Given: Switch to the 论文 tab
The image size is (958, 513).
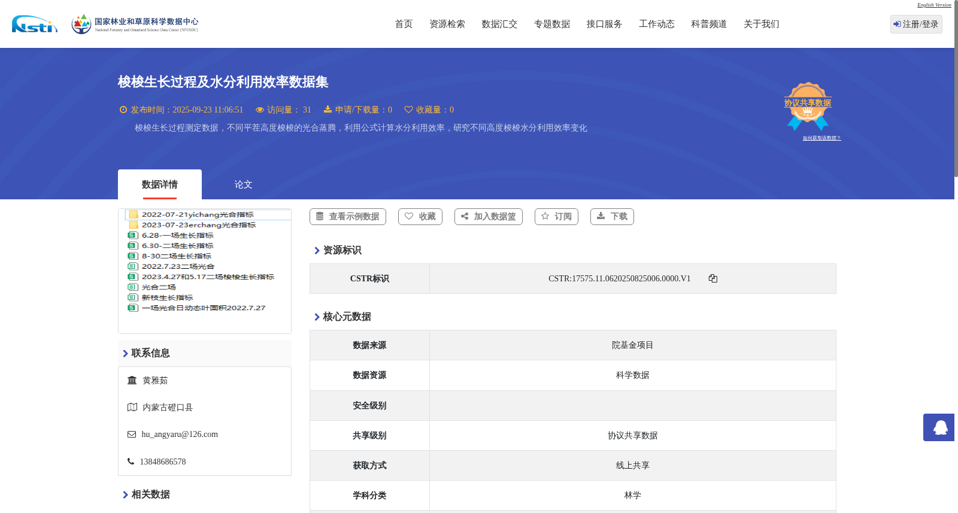Looking at the screenshot, I should pyautogui.click(x=243, y=184).
